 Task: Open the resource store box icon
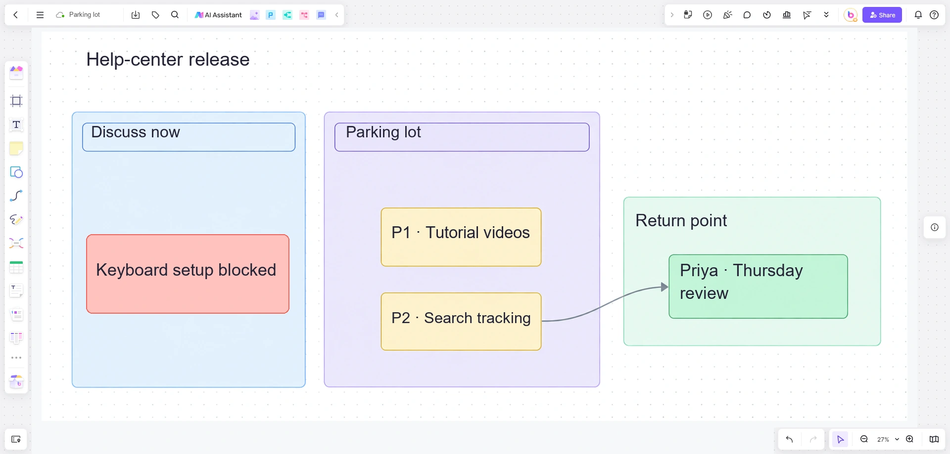pyautogui.click(x=16, y=381)
